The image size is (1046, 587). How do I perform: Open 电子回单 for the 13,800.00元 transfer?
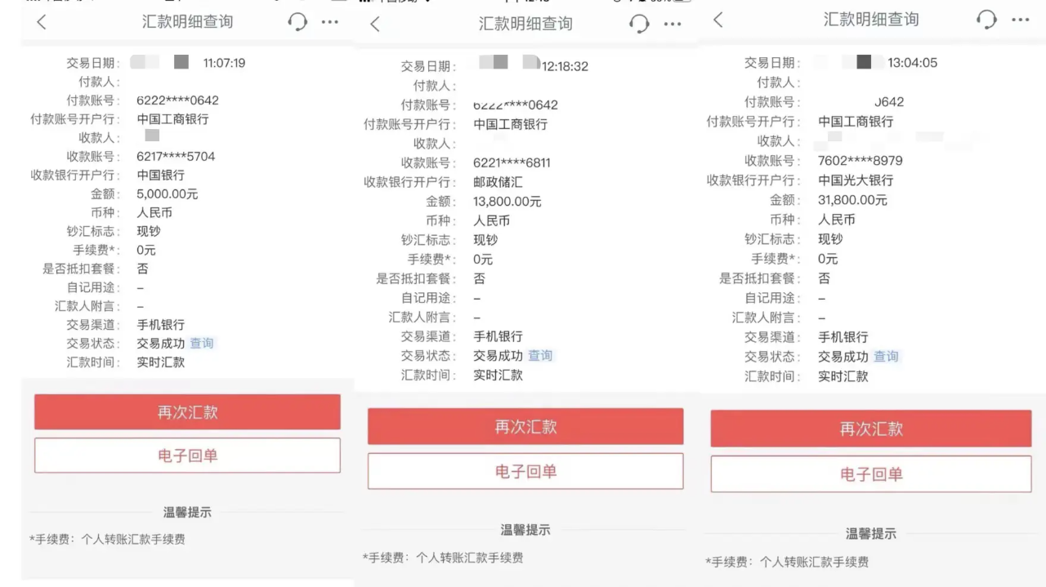coord(525,471)
